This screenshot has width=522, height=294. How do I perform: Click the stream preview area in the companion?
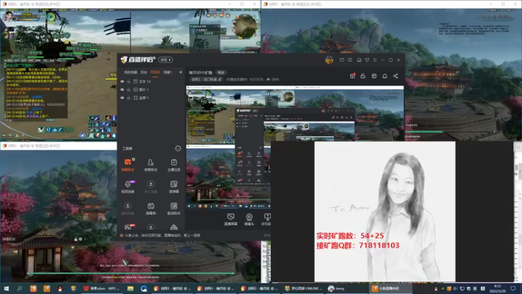295,148
